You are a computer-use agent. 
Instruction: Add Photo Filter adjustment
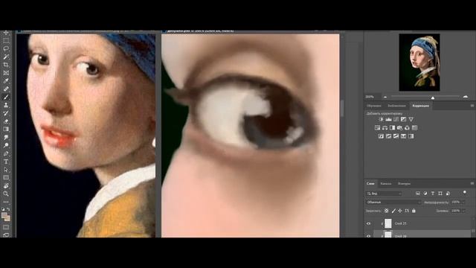[400, 128]
